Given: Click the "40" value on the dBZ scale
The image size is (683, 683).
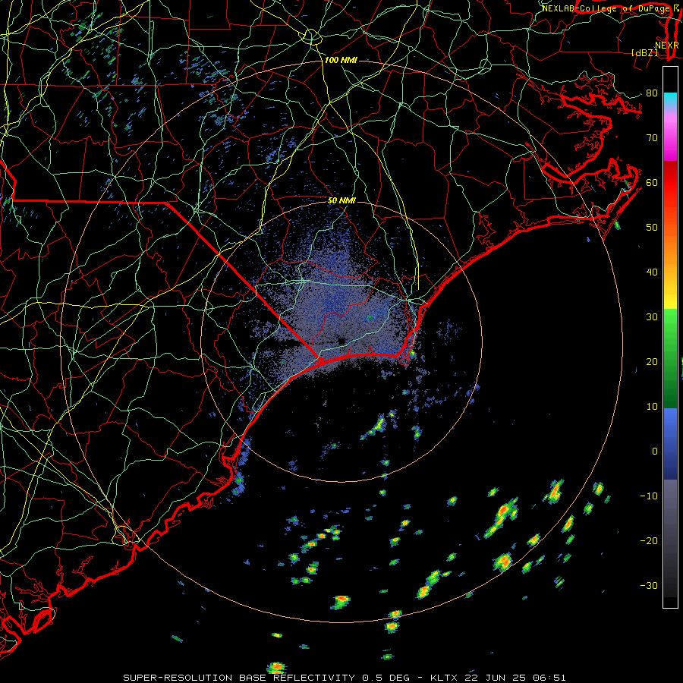Looking at the screenshot, I should [652, 272].
